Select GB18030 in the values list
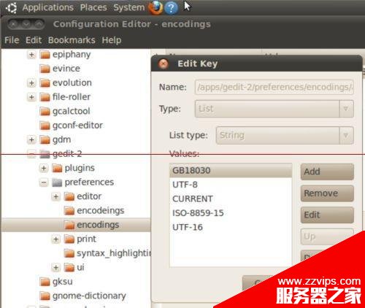The height and width of the screenshot is (308, 365). 231,171
